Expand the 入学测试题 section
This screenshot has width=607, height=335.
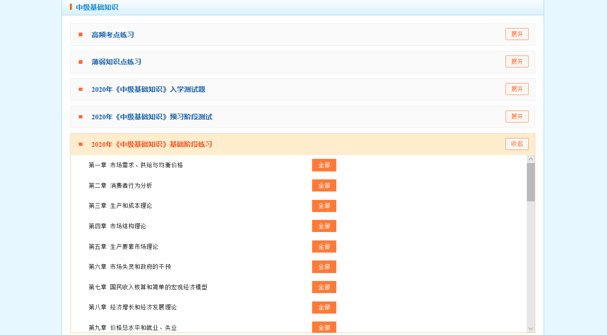[x=517, y=89]
